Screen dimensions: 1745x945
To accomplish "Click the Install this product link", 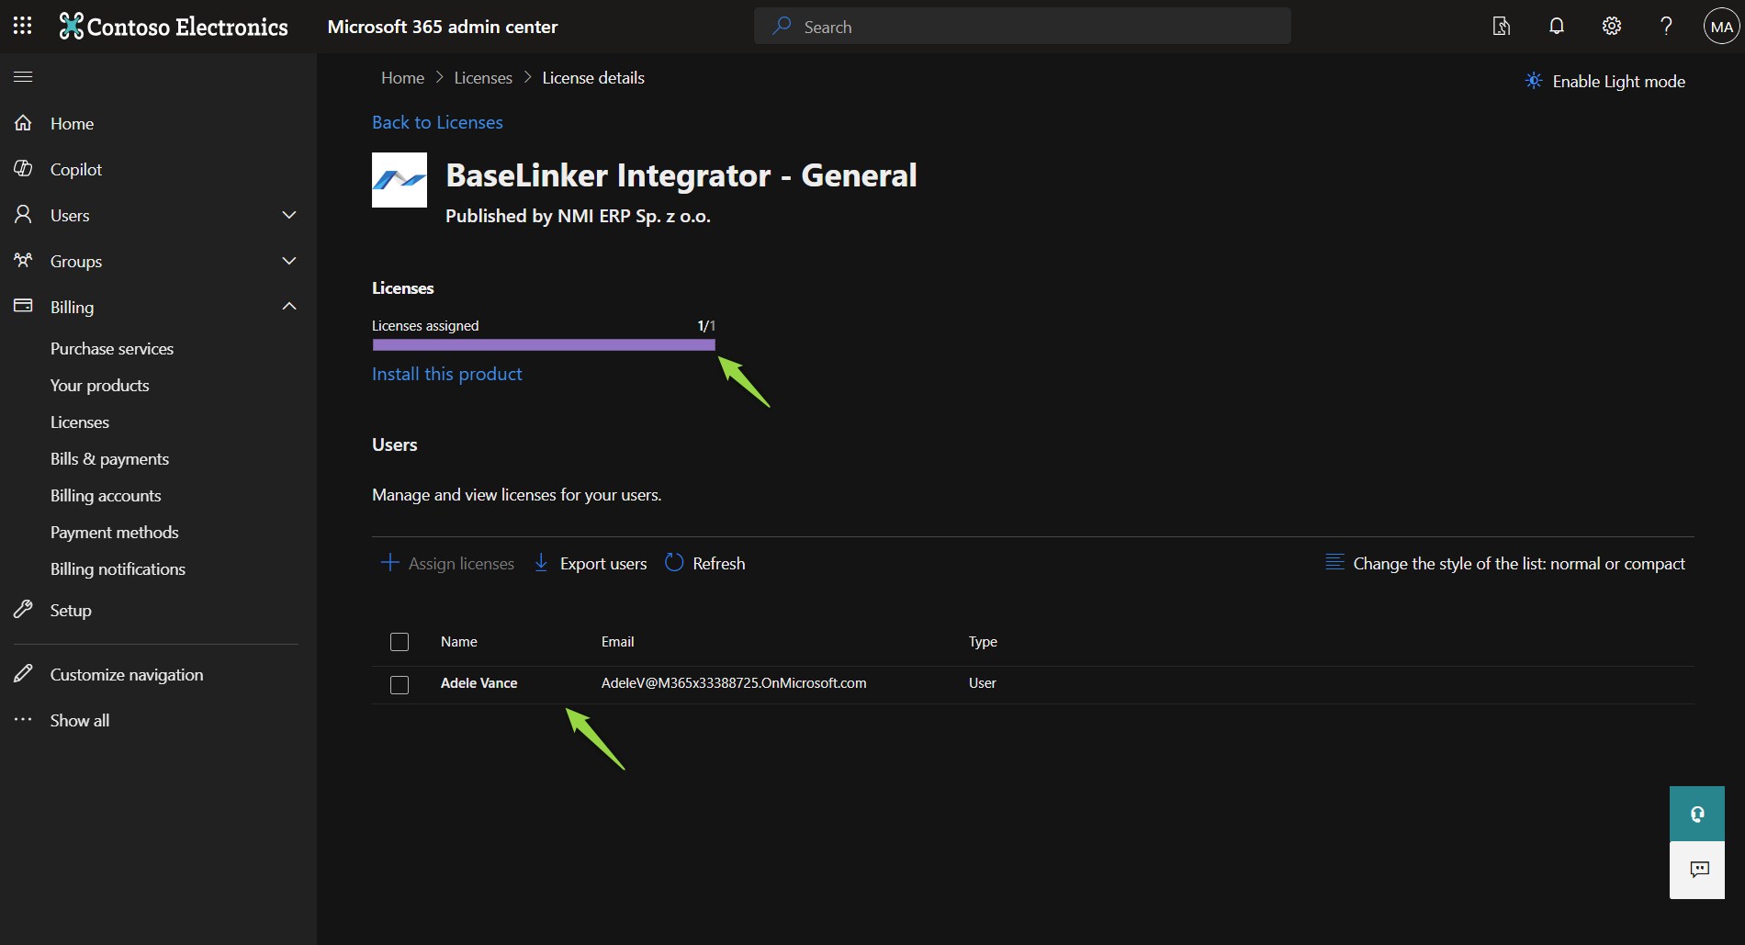I will [447, 374].
